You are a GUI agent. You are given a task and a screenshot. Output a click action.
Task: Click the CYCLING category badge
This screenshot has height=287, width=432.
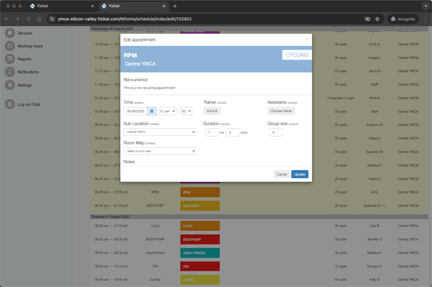(297, 55)
